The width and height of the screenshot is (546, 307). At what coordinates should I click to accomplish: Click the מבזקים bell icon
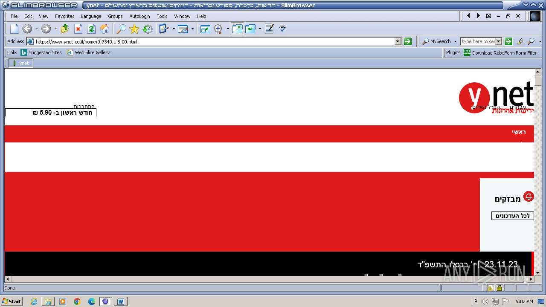[x=529, y=197]
